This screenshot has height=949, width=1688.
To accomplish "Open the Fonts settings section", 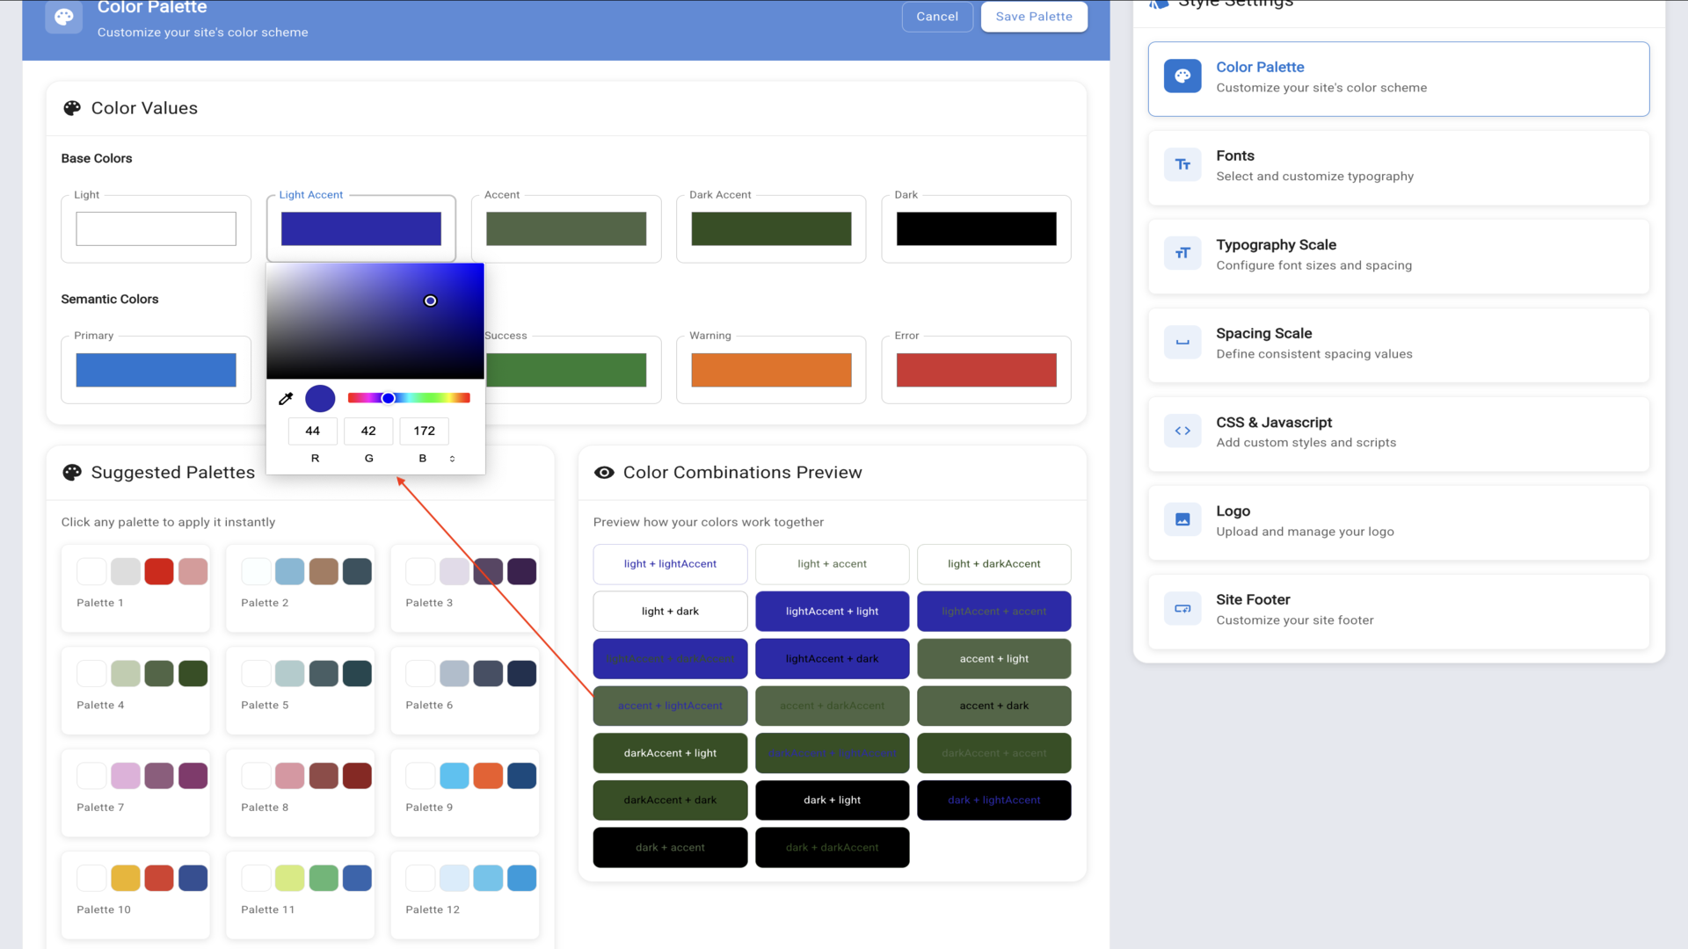I will coord(1398,166).
